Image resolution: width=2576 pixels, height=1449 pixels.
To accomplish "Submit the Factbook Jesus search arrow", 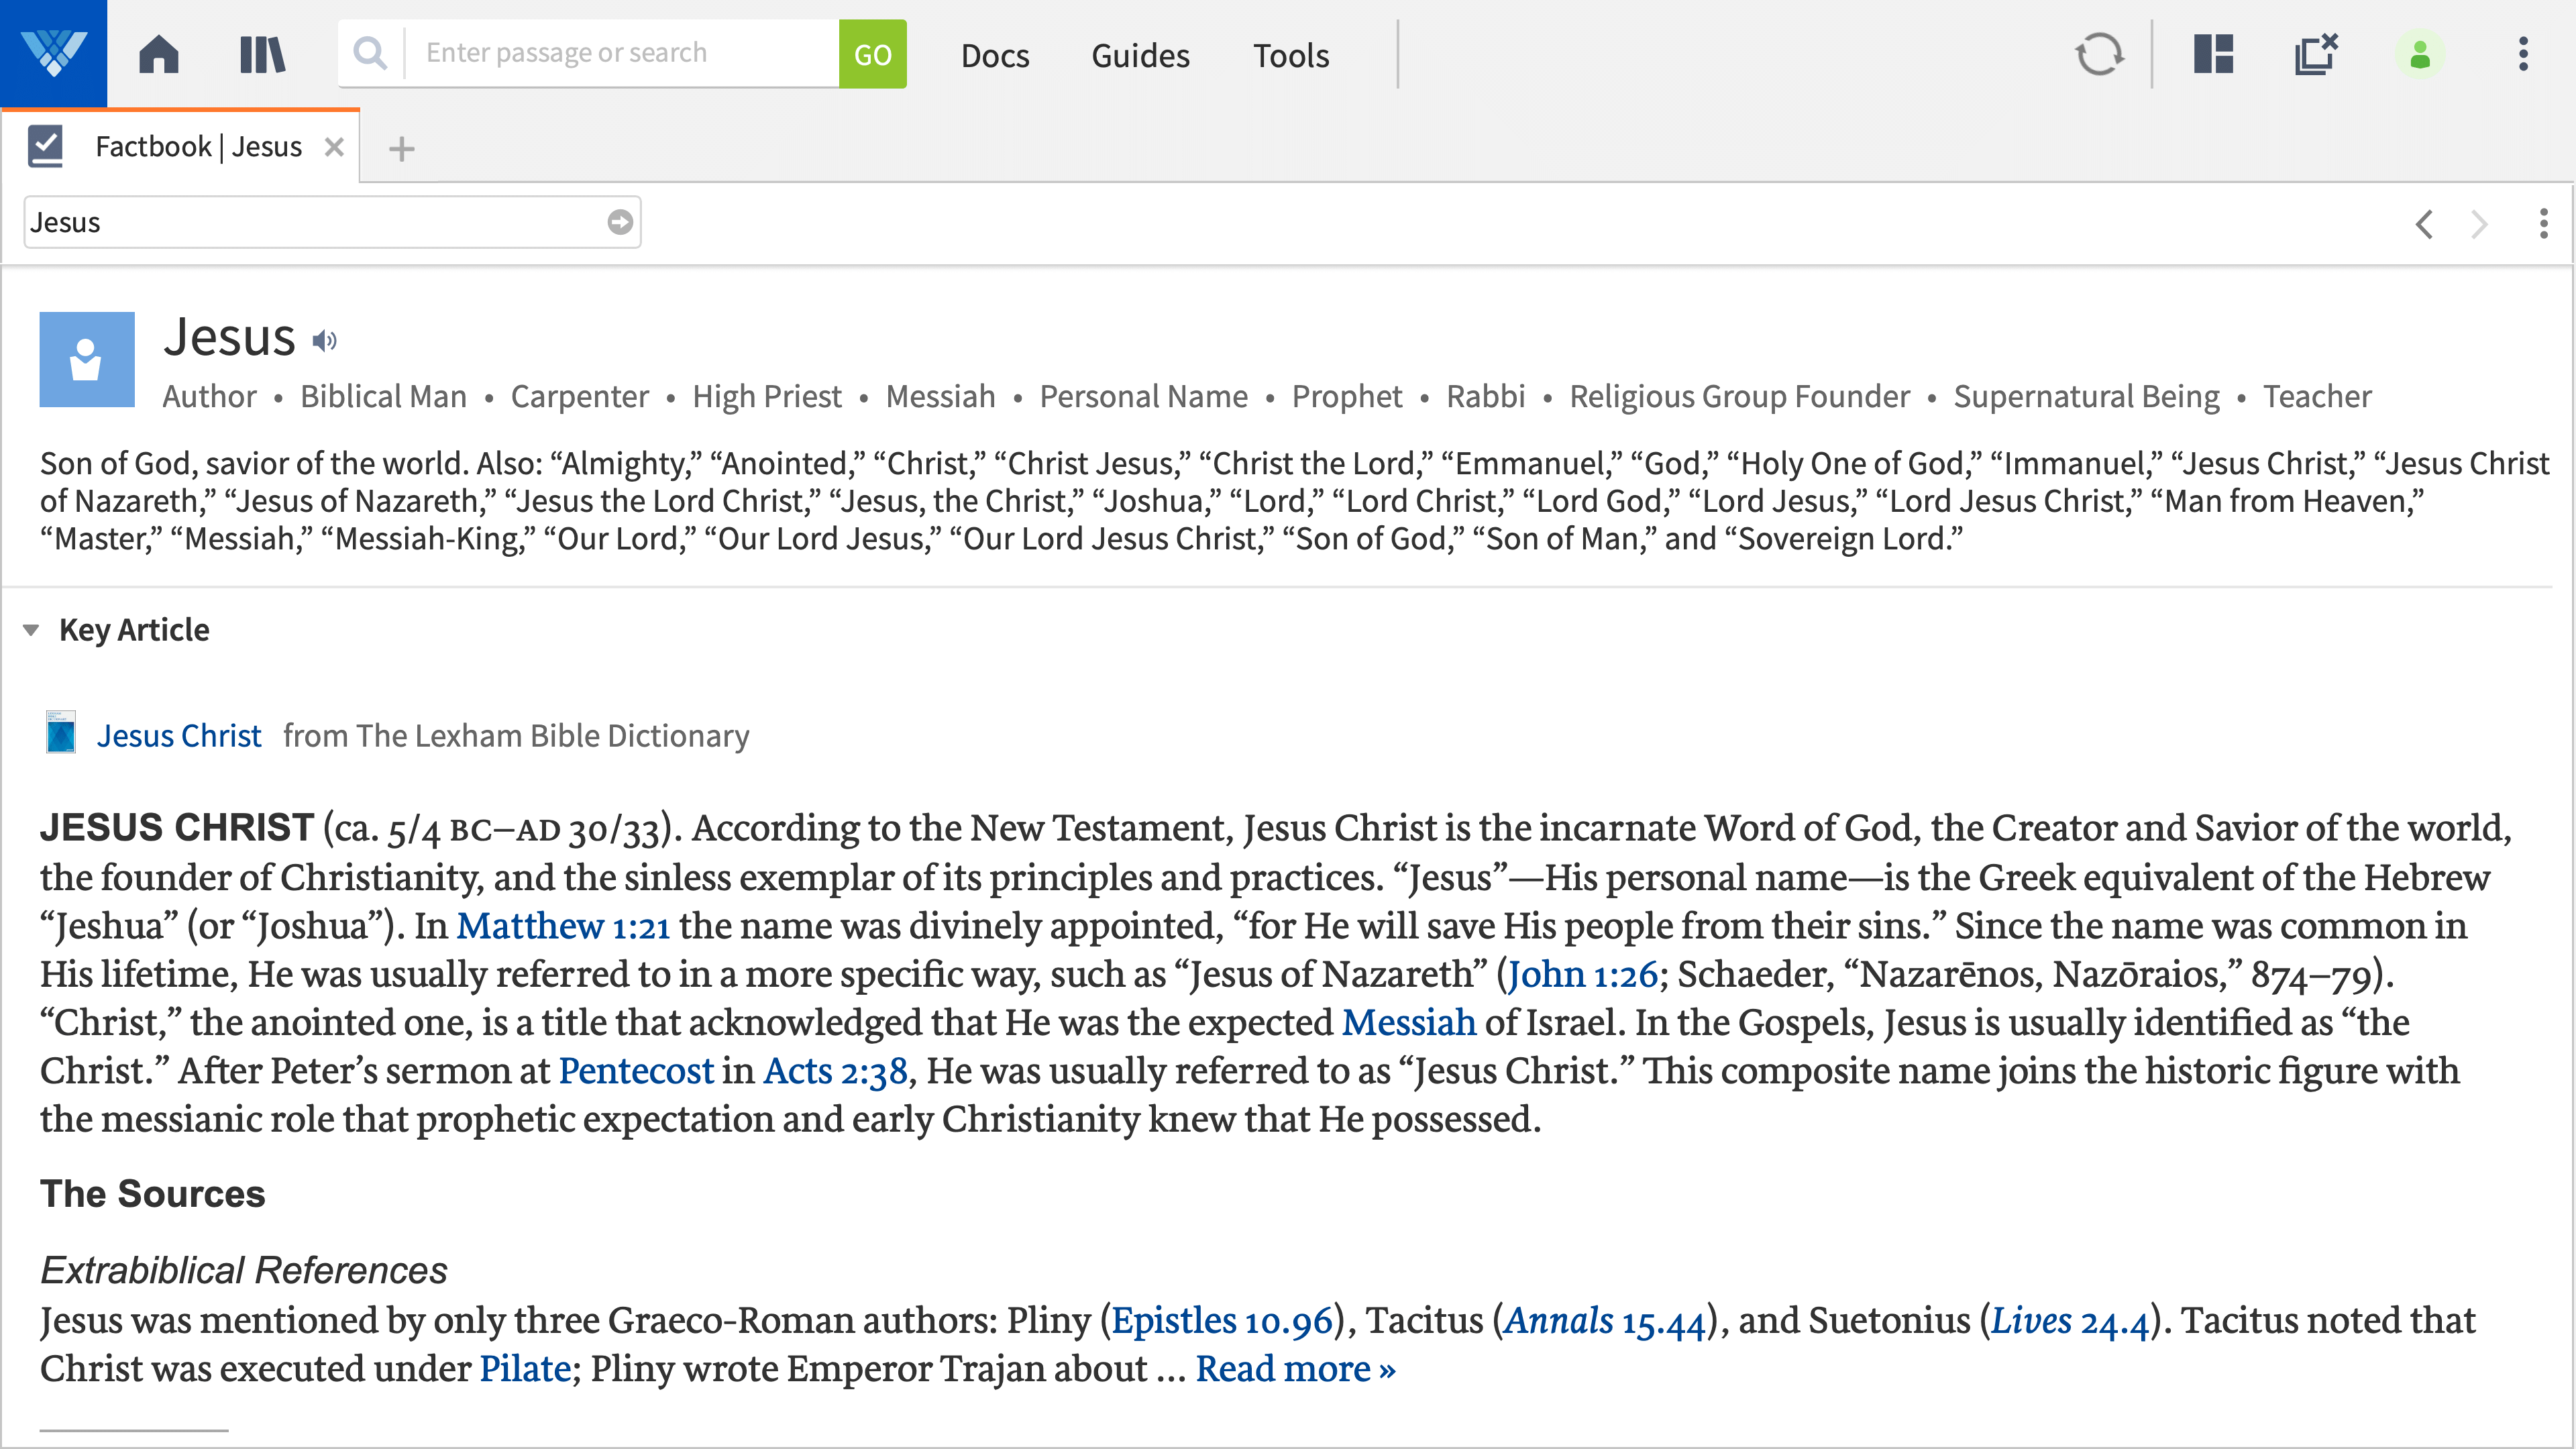I will tap(620, 222).
